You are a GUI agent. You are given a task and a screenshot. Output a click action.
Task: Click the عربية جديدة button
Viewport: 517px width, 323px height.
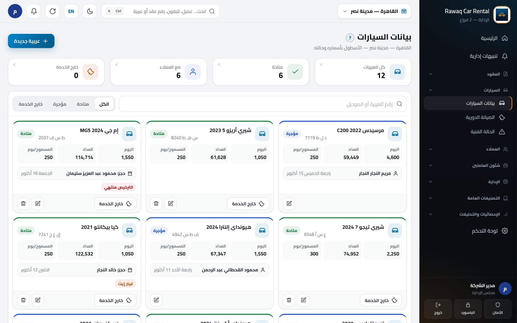31,41
